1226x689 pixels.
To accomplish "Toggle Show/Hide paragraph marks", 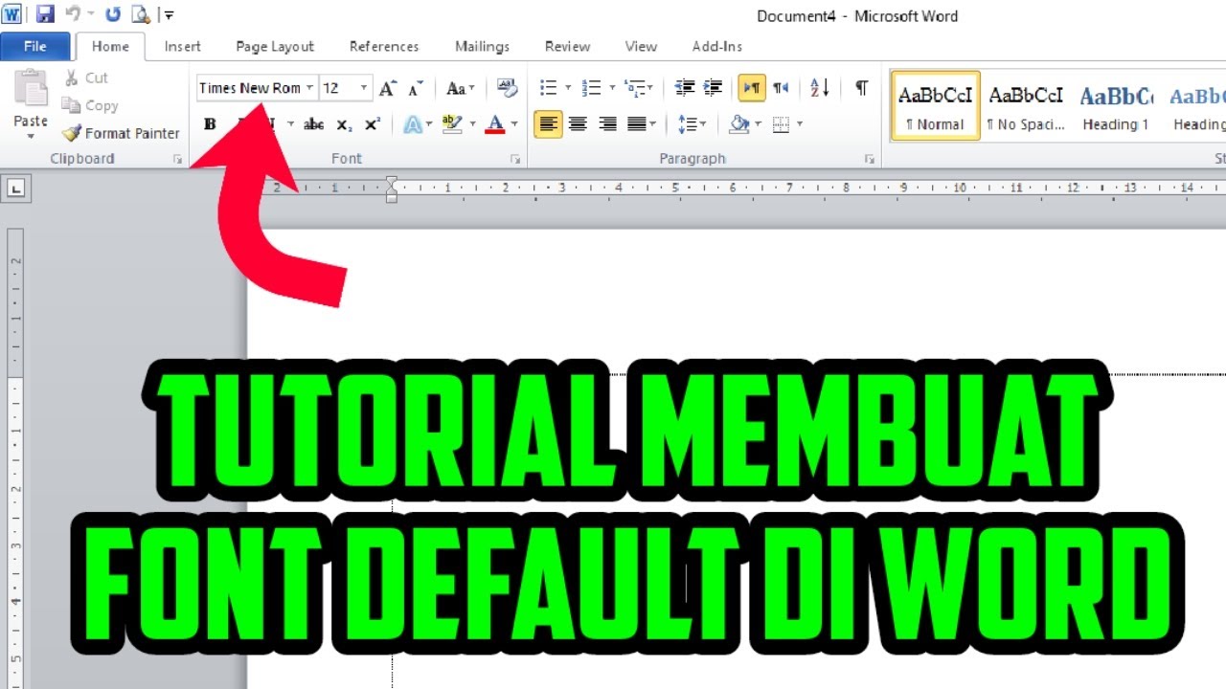I will [862, 88].
